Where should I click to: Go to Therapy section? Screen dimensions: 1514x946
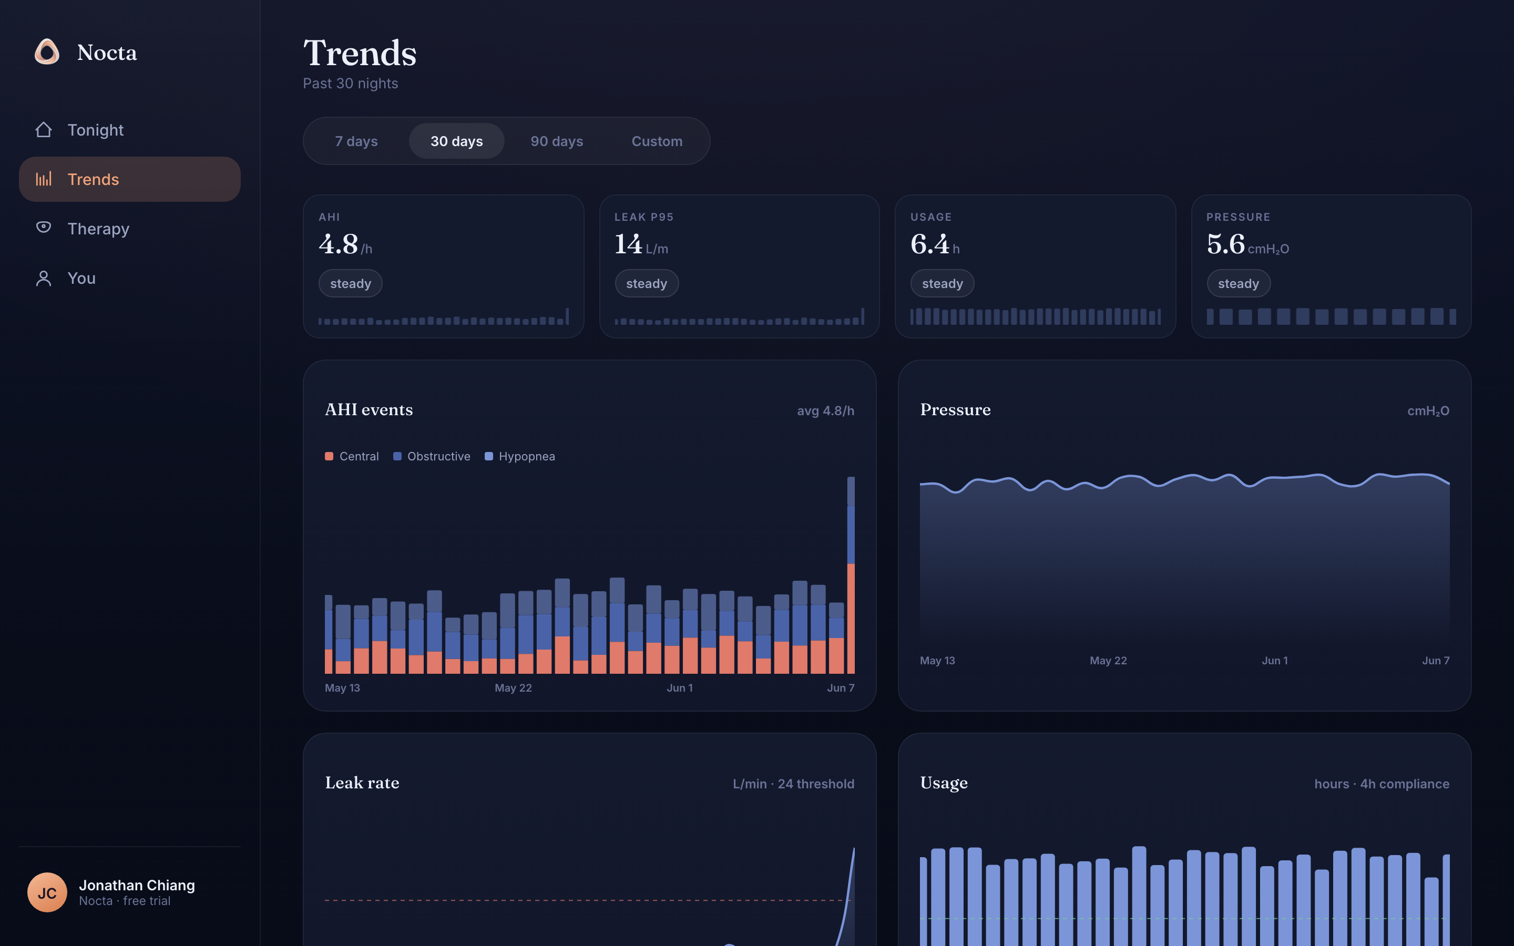coord(129,229)
